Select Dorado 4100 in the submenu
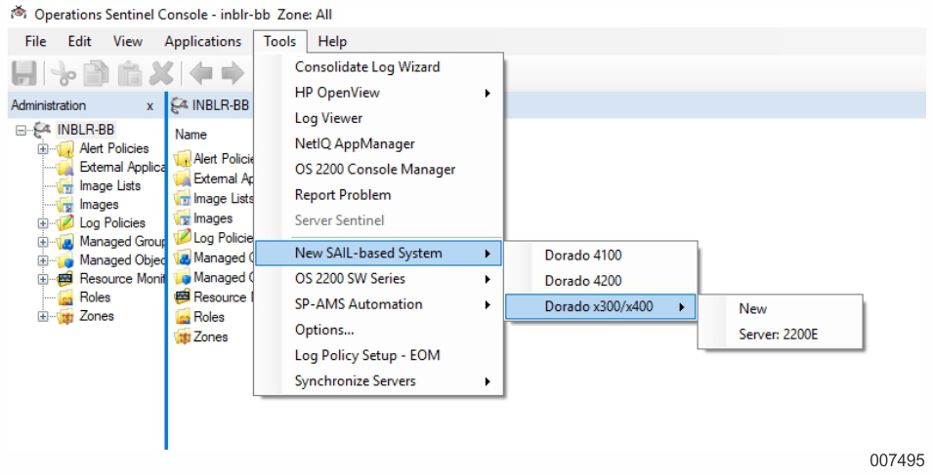Viewport: 933px width, 475px height. coord(582,256)
